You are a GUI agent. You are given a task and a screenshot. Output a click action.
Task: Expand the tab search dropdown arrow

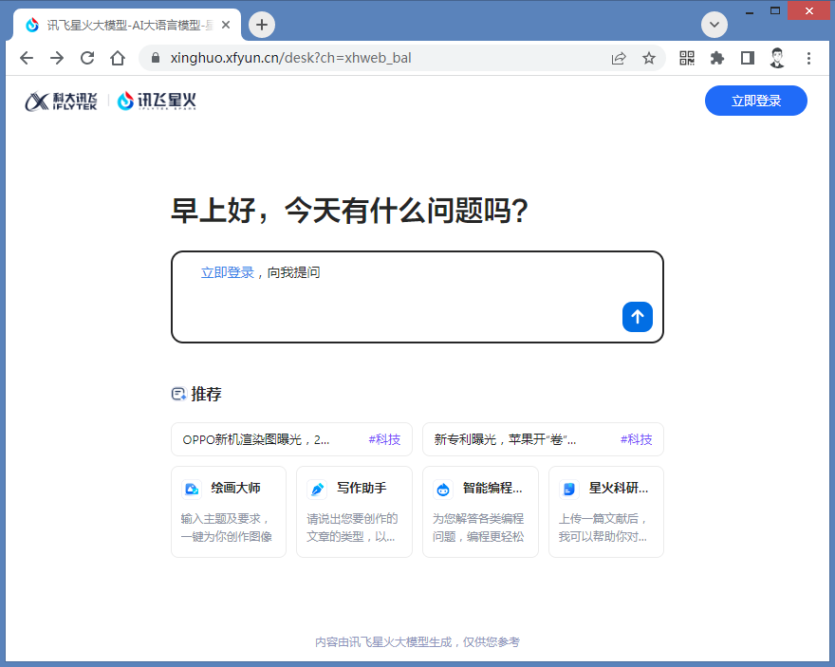tap(714, 25)
